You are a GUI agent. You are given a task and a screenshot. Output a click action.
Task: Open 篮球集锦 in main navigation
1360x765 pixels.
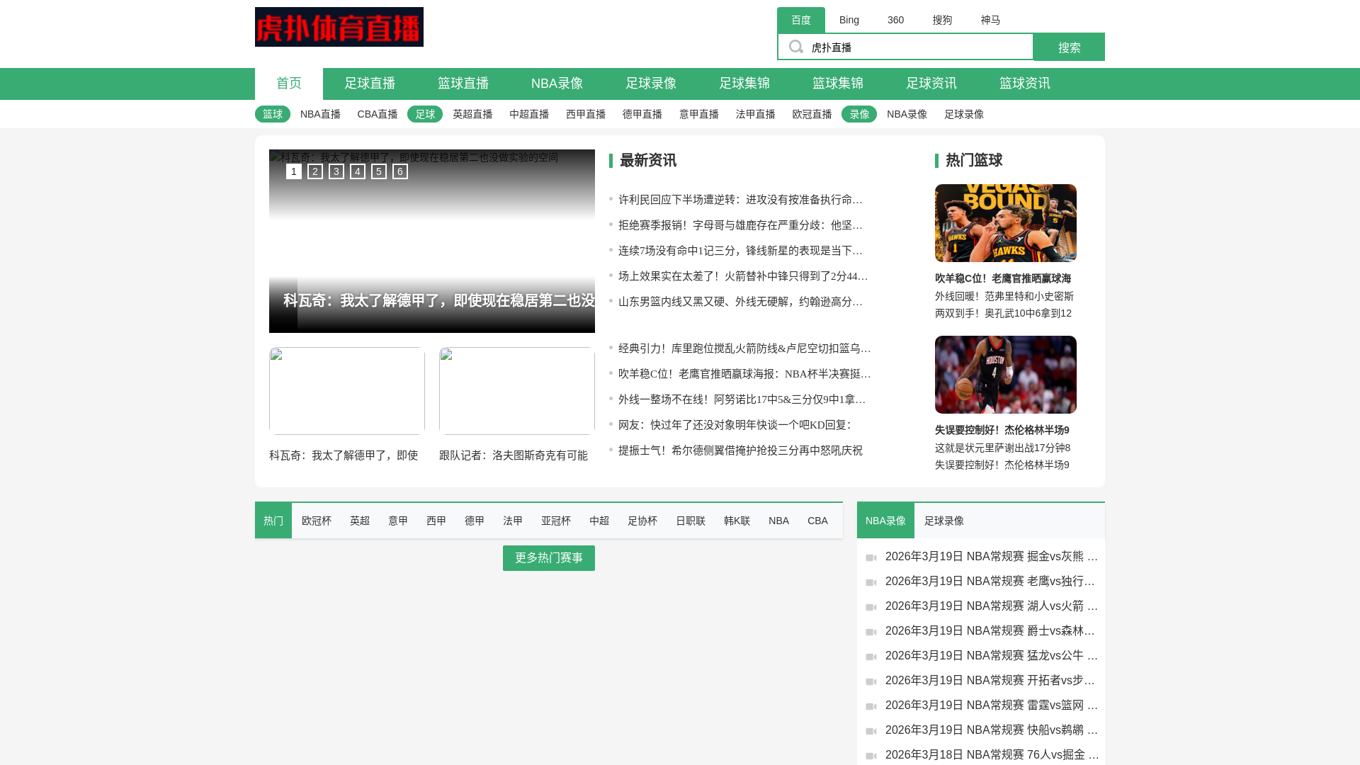point(838,84)
